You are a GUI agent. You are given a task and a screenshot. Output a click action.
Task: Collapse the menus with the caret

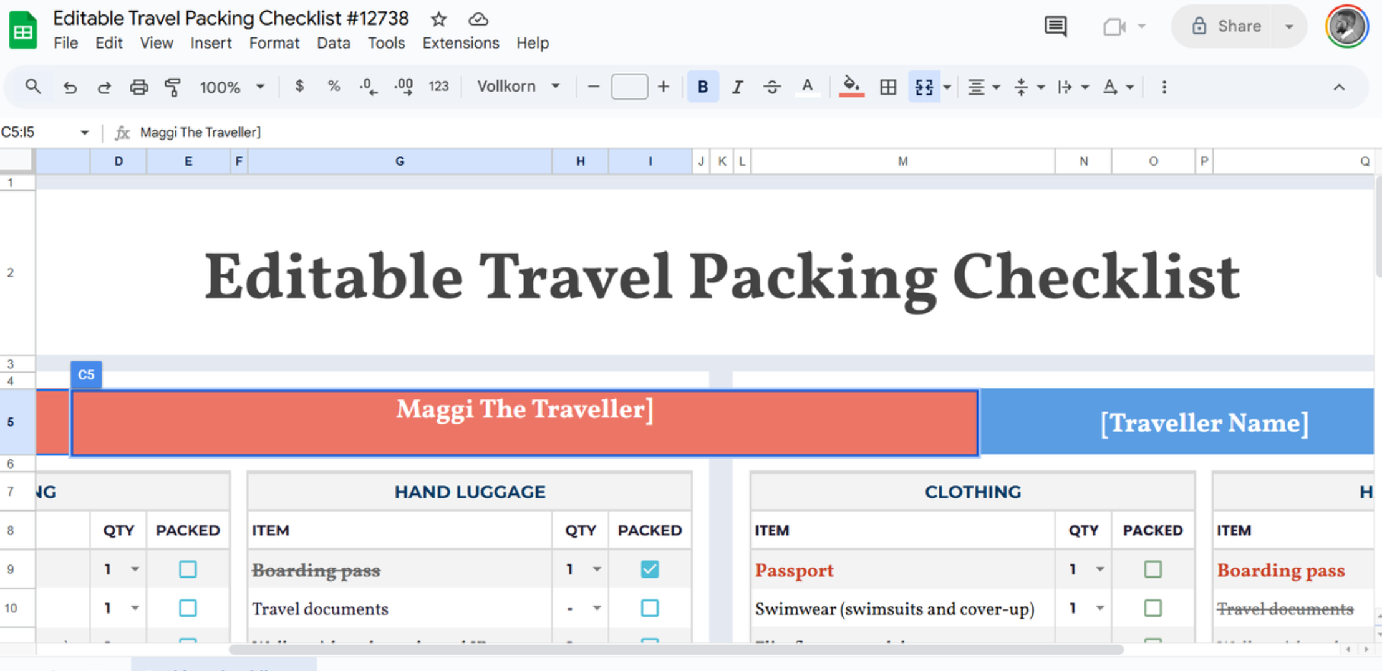click(x=1339, y=87)
